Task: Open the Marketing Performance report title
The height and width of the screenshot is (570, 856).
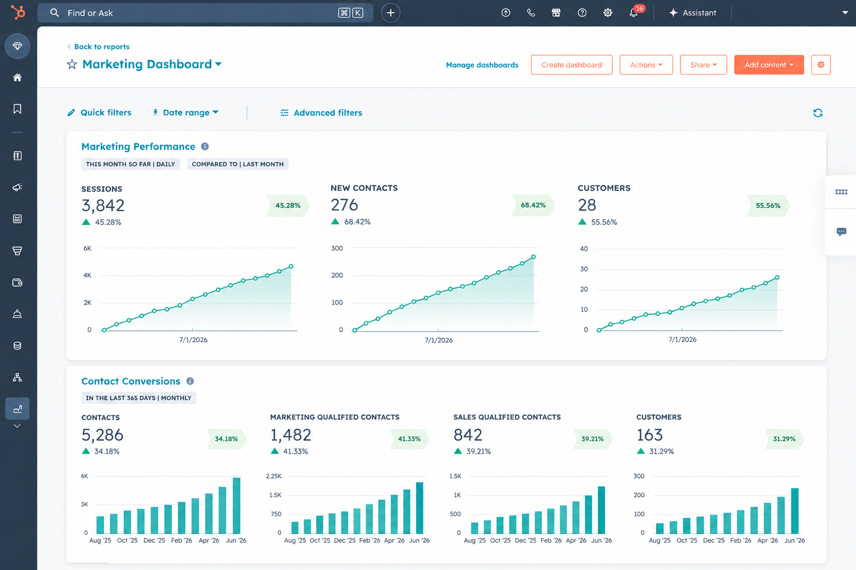Action: 138,146
